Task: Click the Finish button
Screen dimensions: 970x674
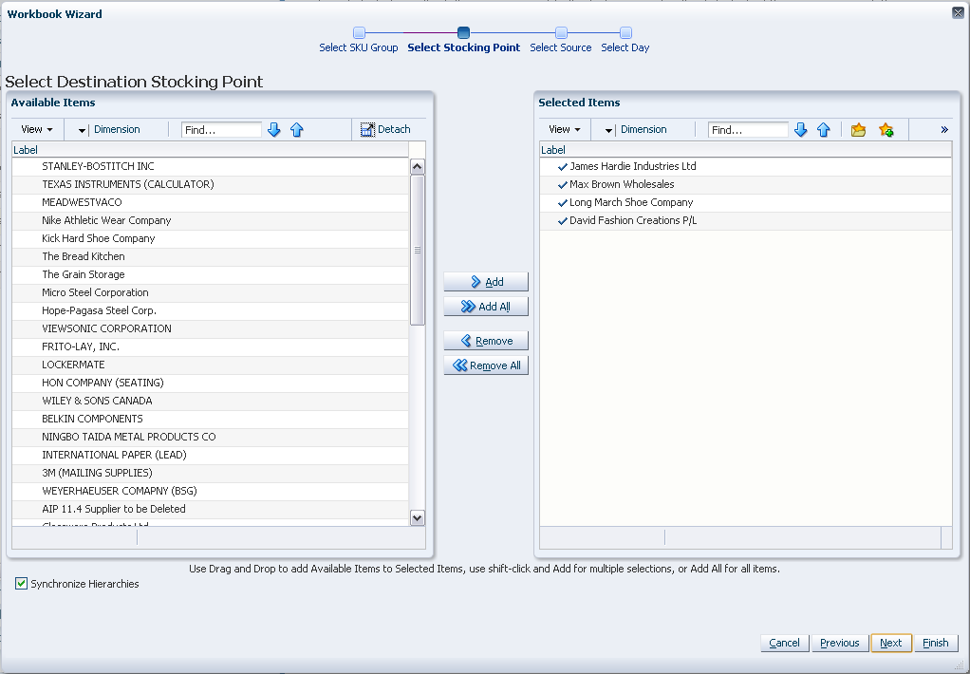Action: pyautogui.click(x=936, y=643)
